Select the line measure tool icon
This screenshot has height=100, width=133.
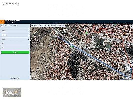48,26
